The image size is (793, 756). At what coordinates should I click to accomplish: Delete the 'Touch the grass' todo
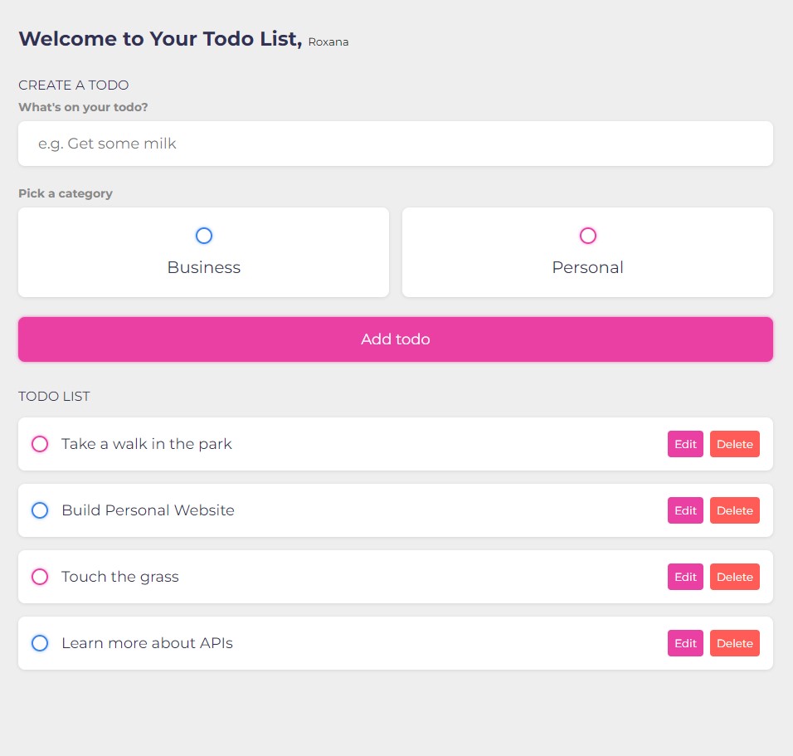(734, 577)
